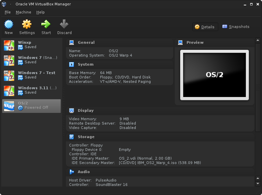
Task: Click 'OS_2.vdi (Normal, 2.00 GB)' entry
Action: click(145, 158)
